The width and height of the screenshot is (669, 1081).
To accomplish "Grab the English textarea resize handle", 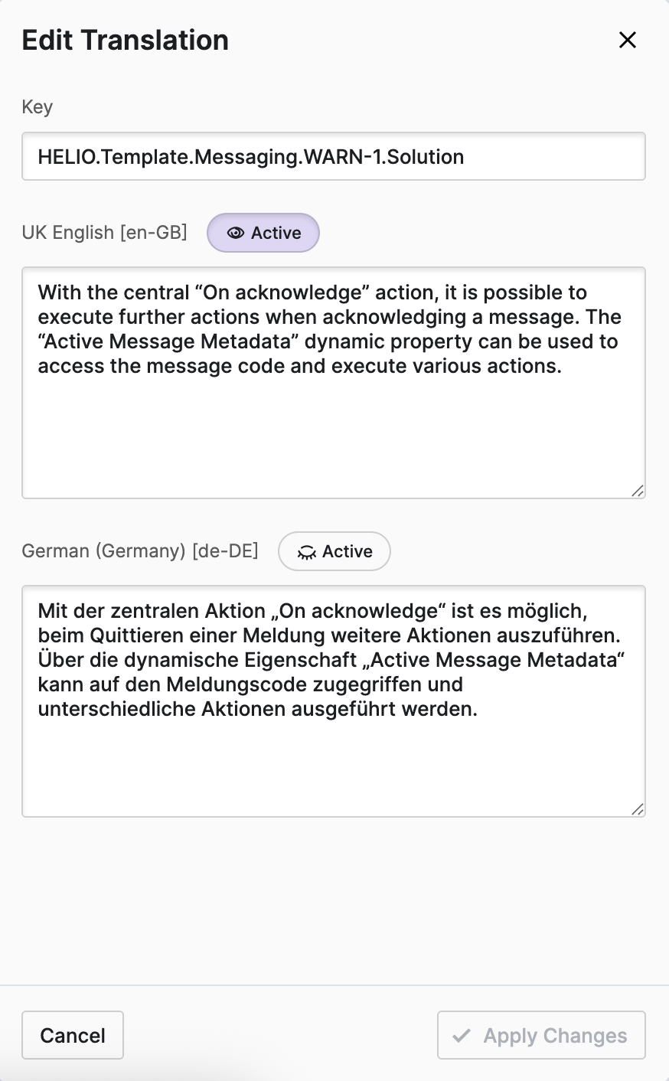I will point(638,491).
